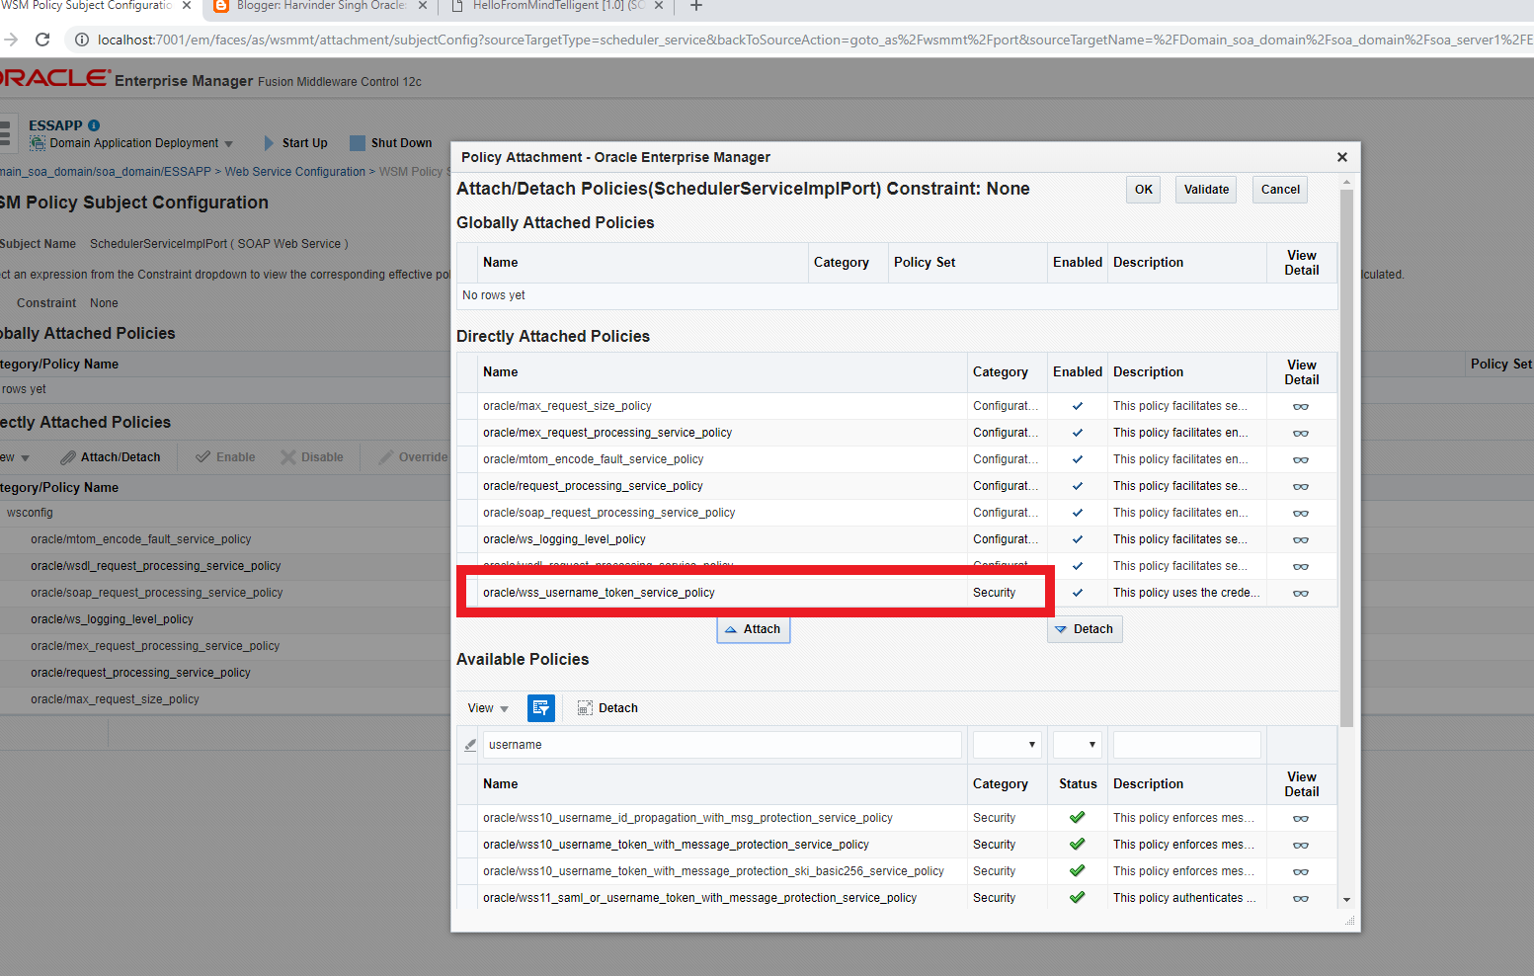Click the browser address bar URL
Image resolution: width=1534 pixels, height=976 pixels.
coord(814,40)
